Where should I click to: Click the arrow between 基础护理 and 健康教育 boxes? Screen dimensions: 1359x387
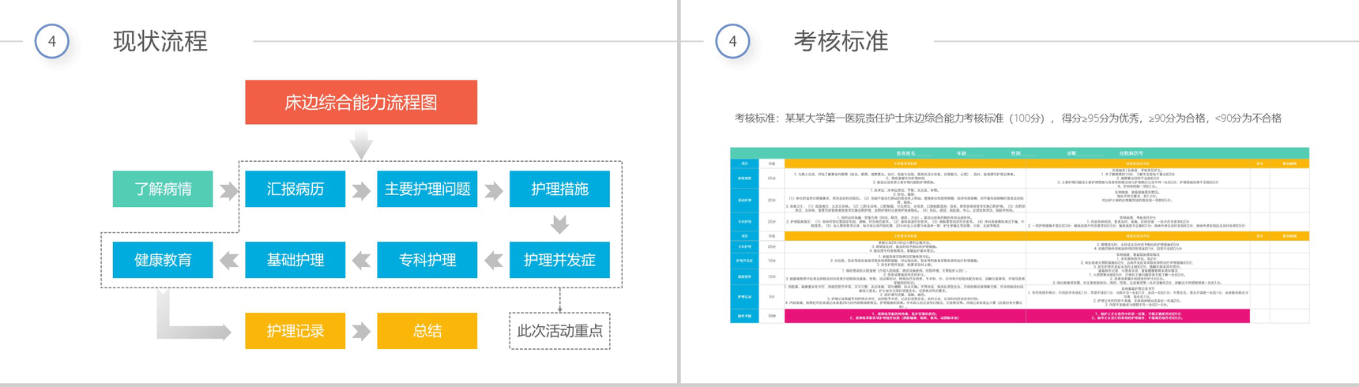[x=229, y=261]
